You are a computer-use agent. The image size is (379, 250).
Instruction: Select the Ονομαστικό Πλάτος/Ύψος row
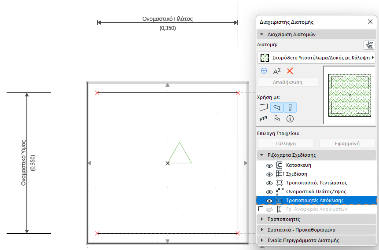[x=316, y=191]
